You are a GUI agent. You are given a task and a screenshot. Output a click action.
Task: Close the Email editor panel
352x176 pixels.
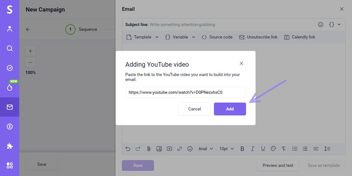pos(342,9)
